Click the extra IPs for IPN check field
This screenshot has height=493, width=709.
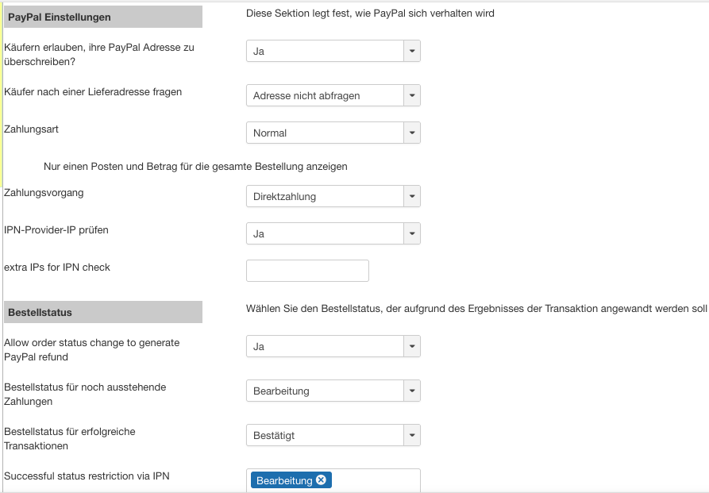coord(307,271)
